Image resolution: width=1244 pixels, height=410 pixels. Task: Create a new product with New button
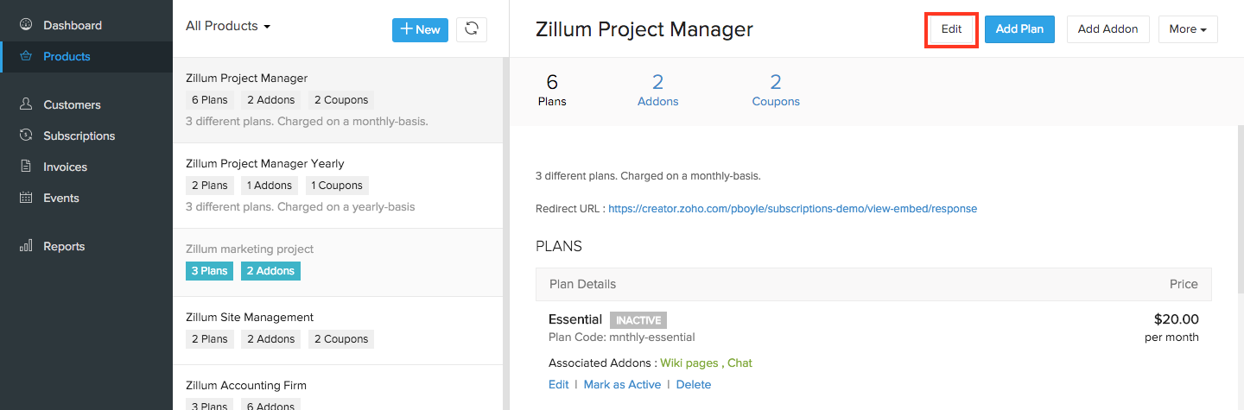tap(420, 29)
